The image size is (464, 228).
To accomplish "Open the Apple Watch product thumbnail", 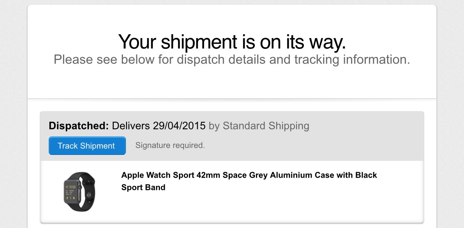I will [x=80, y=191].
